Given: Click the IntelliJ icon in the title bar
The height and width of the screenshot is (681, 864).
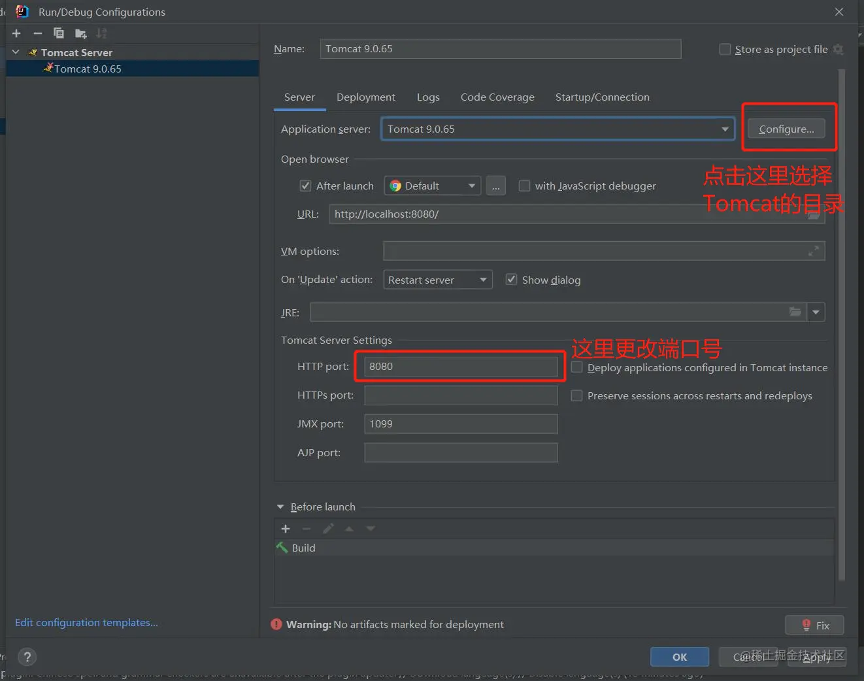Looking at the screenshot, I should (x=22, y=12).
